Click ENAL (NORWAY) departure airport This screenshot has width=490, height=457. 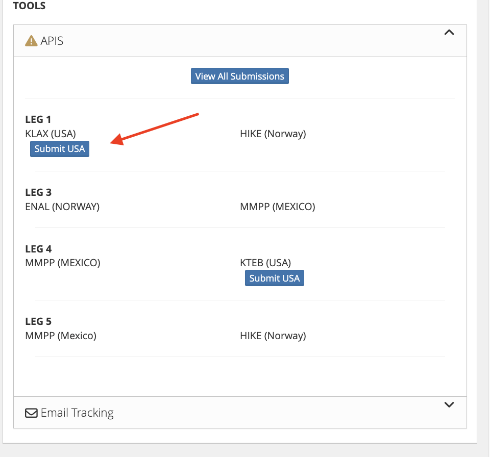coord(62,207)
